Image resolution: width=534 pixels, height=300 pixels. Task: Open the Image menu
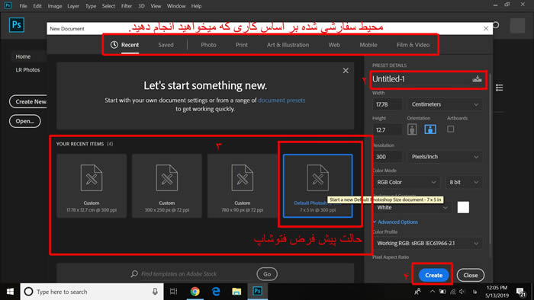pyautogui.click(x=54, y=6)
